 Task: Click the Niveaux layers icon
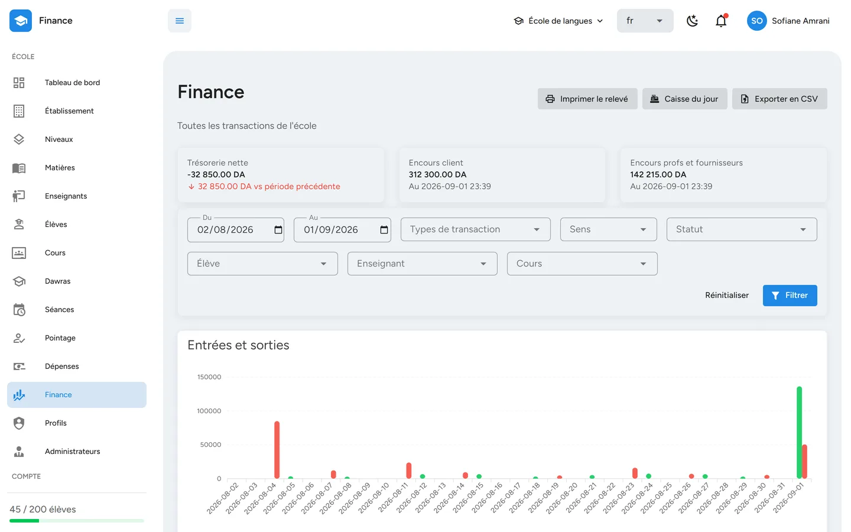click(19, 140)
